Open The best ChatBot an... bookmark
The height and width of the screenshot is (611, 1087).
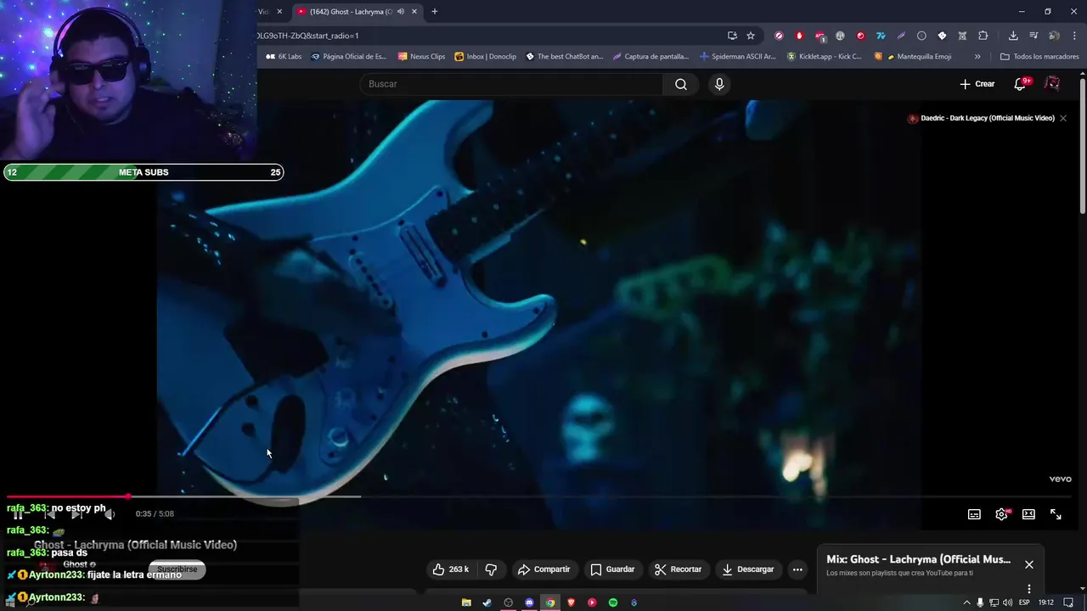click(565, 56)
